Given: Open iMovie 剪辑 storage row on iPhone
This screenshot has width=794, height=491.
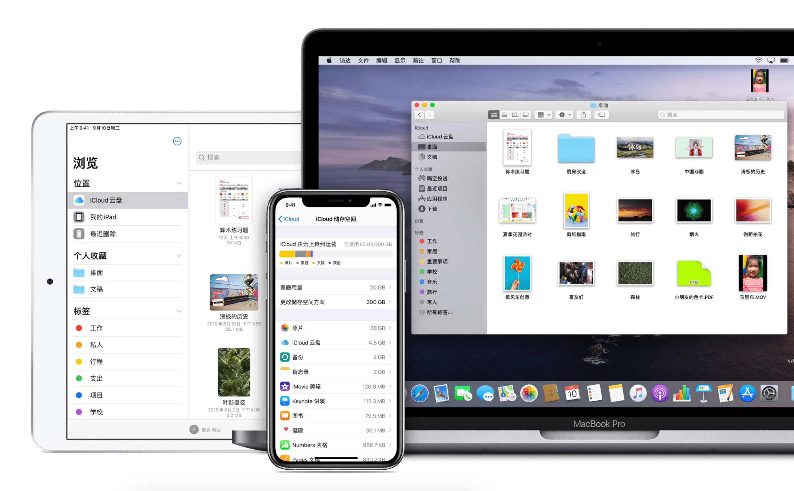Looking at the screenshot, I should pos(336,386).
